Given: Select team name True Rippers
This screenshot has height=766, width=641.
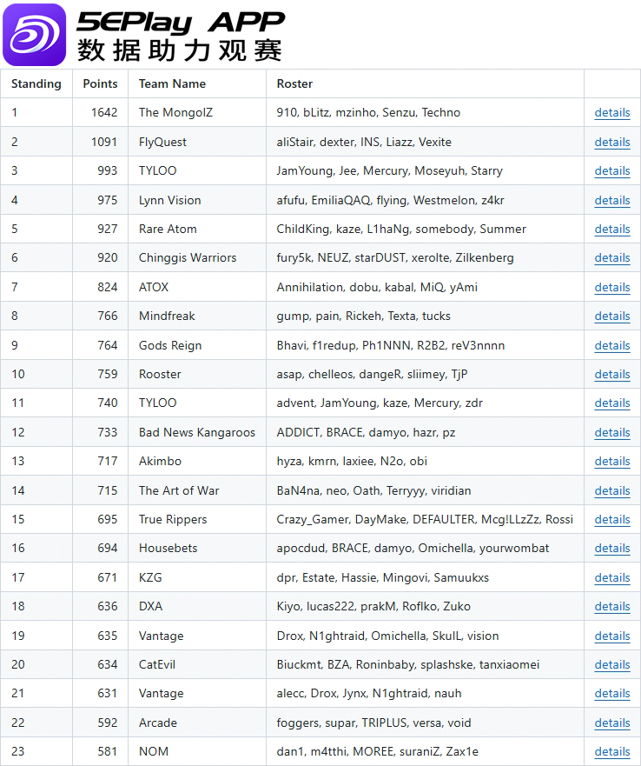Looking at the screenshot, I should pos(173,519).
